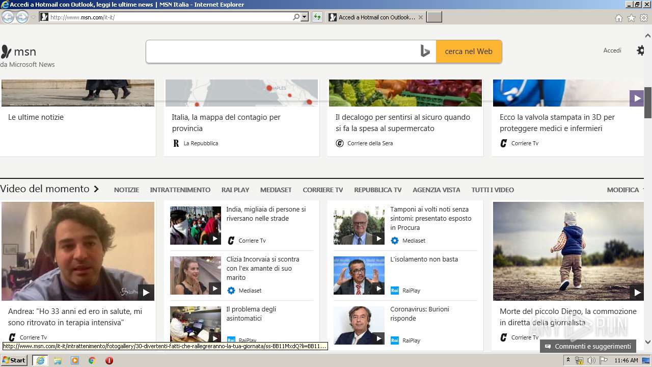
Task: Open India, migliaia di persone headline
Action: click(x=266, y=214)
